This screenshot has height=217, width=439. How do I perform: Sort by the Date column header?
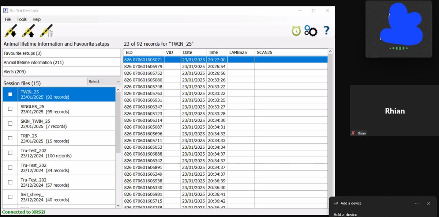pyautogui.click(x=194, y=53)
